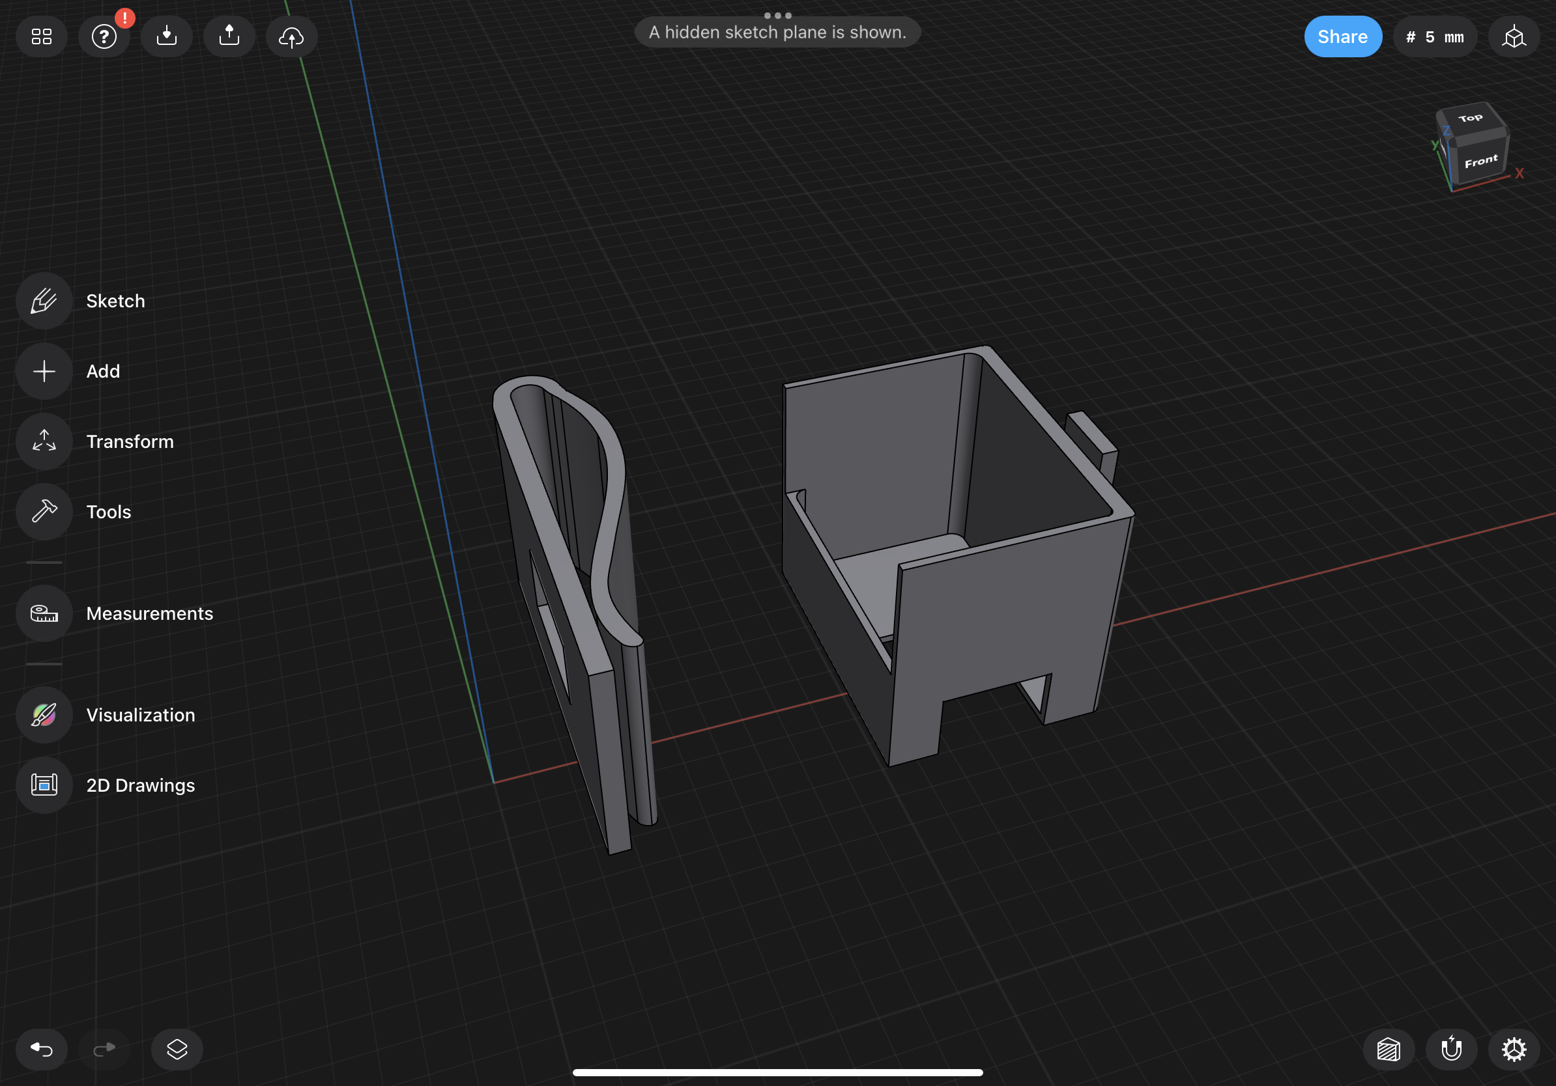Open the Measurements tool
Screen dimensions: 1556x1086
(44, 613)
